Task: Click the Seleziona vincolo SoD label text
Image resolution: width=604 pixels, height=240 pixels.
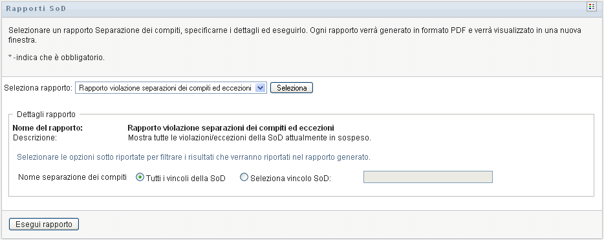Action: click(291, 179)
